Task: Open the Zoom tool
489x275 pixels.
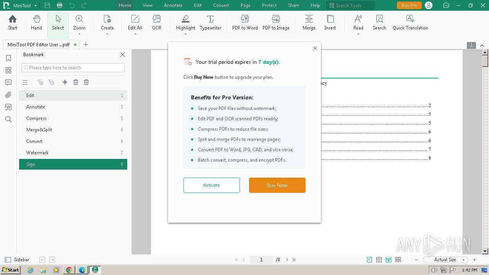Action: tap(79, 23)
